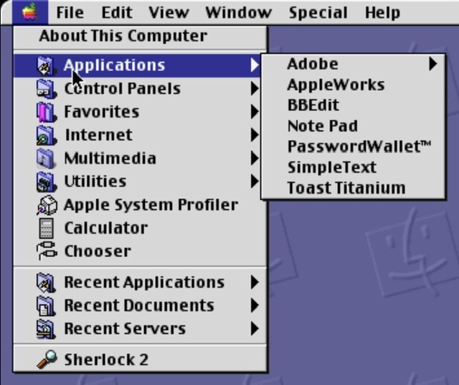Expand the Utilities submenu arrow
This screenshot has height=385, width=459.
click(255, 181)
